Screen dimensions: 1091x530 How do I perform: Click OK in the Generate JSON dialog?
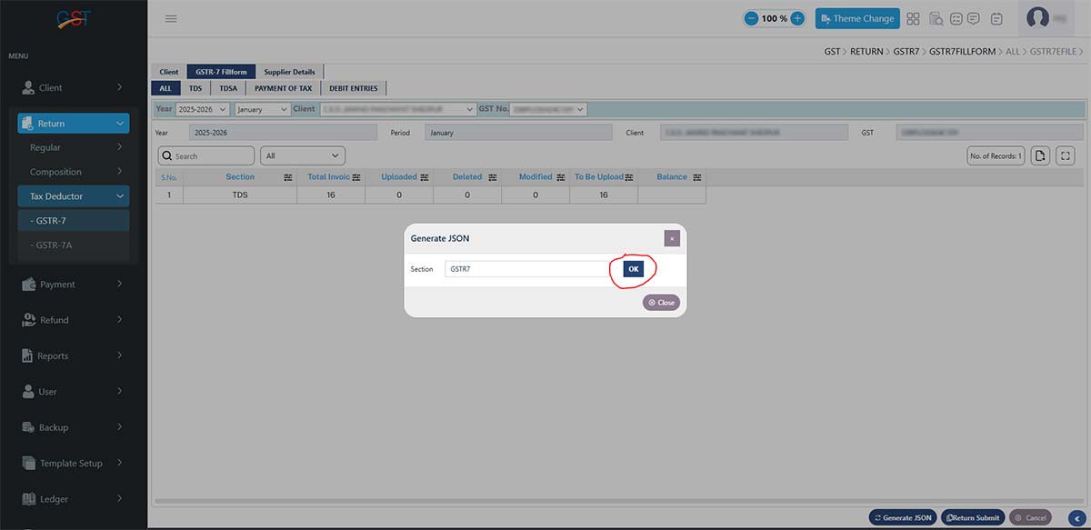[x=633, y=269]
